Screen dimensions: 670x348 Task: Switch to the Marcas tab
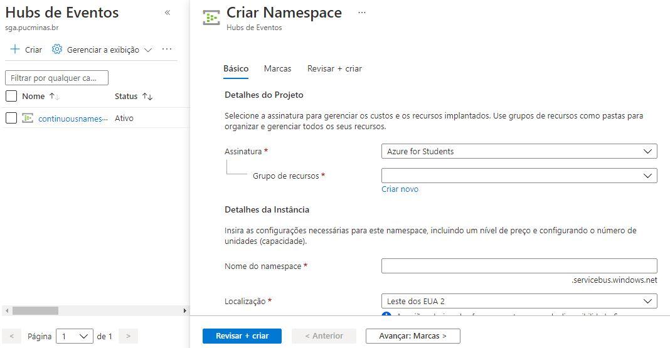(277, 68)
